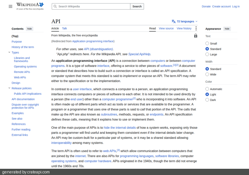Open the View source tab

(166, 28)
